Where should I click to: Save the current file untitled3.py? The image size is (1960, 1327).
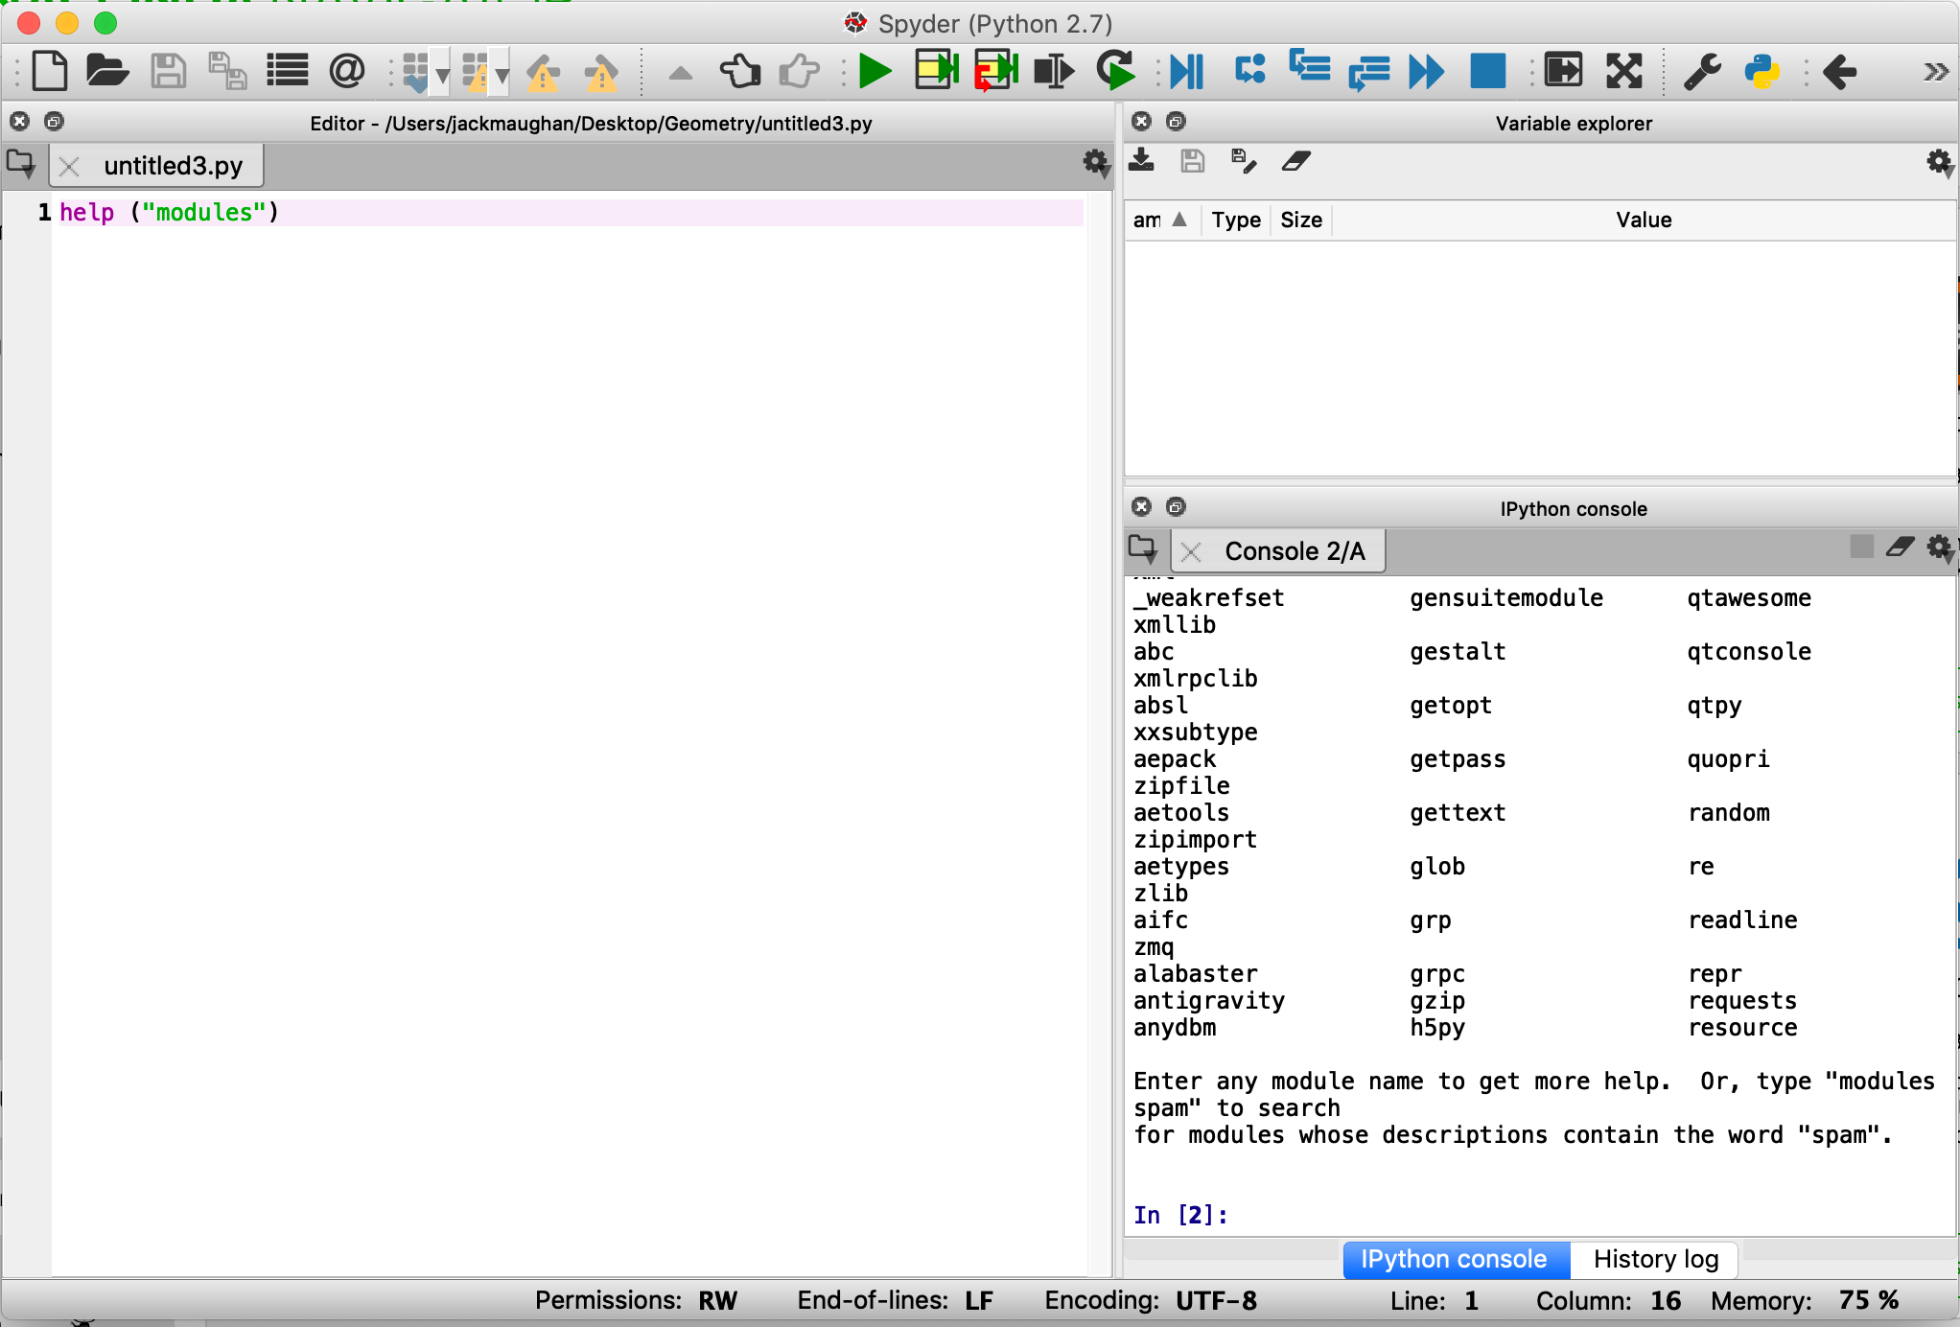click(x=169, y=71)
